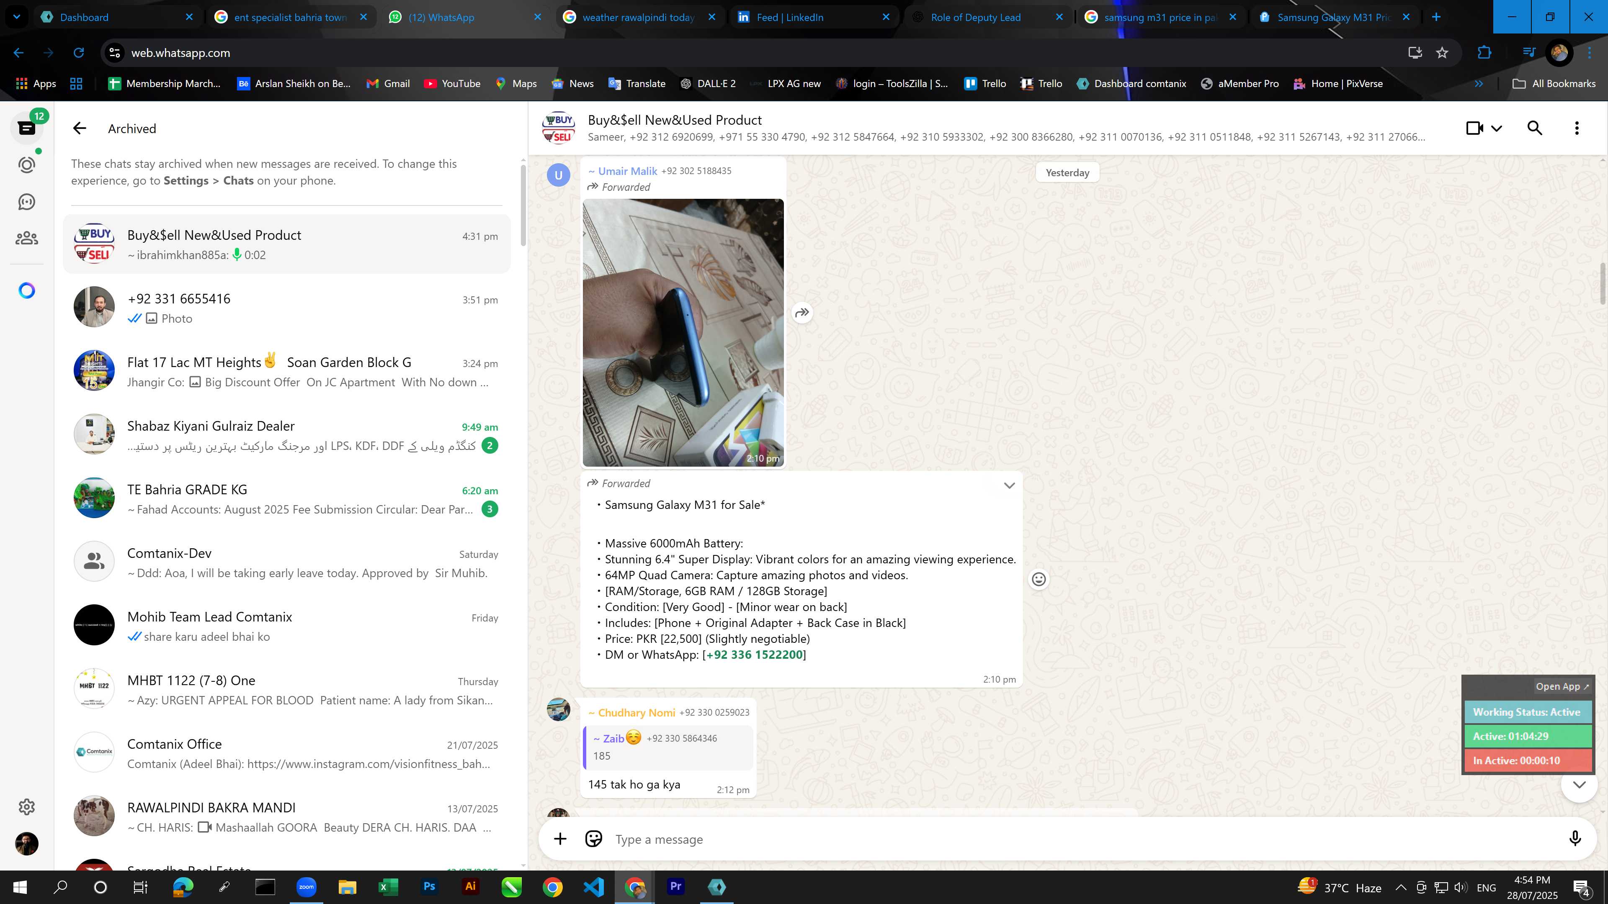Screen dimensions: 1608x904
Task: Open new browser tab plus button
Action: [x=1436, y=17]
